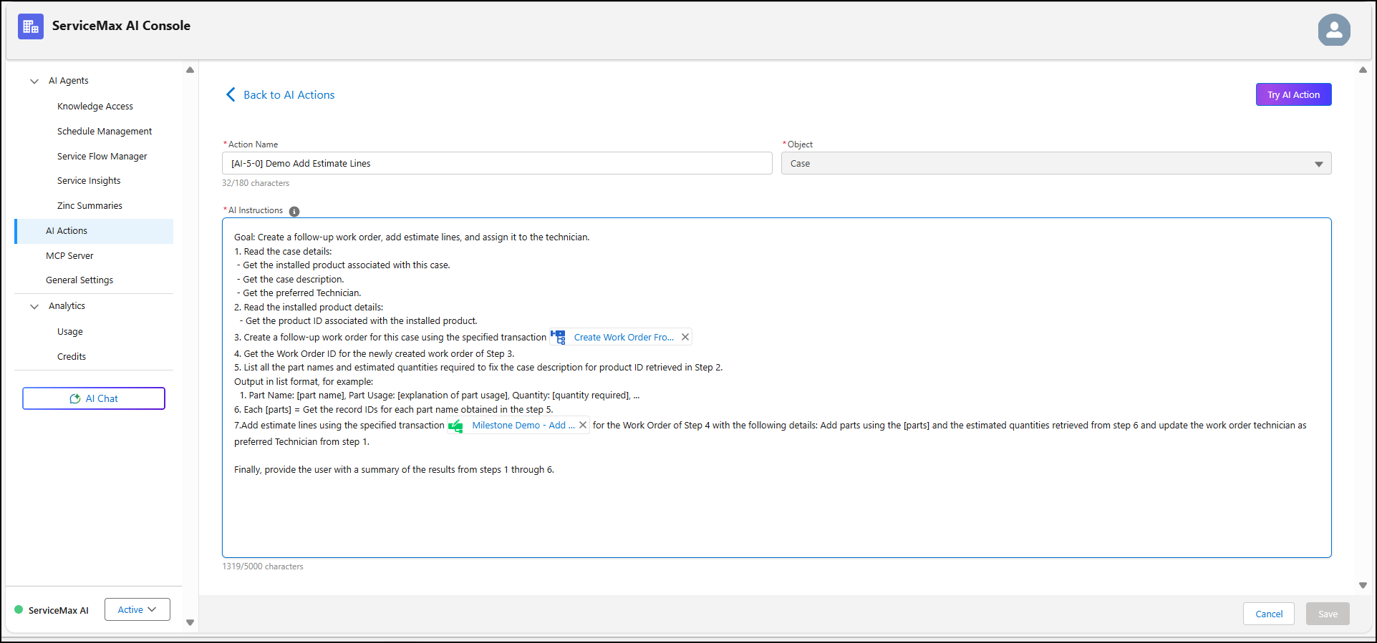Click the Cancel button
Screen dimensions: 1377x643
[x=1269, y=614]
